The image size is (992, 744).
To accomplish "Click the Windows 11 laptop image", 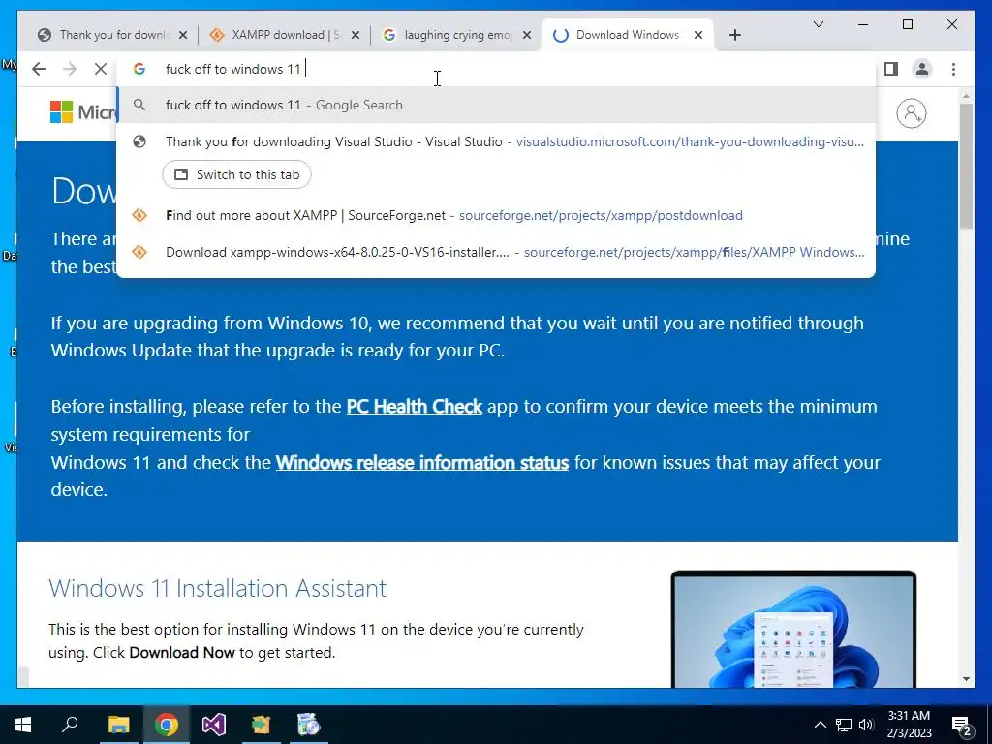I will coord(793,629).
